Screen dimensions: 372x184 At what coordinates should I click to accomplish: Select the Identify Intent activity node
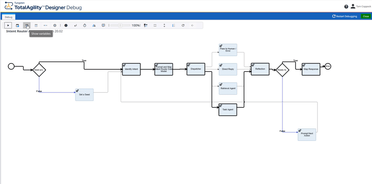pos(131,69)
